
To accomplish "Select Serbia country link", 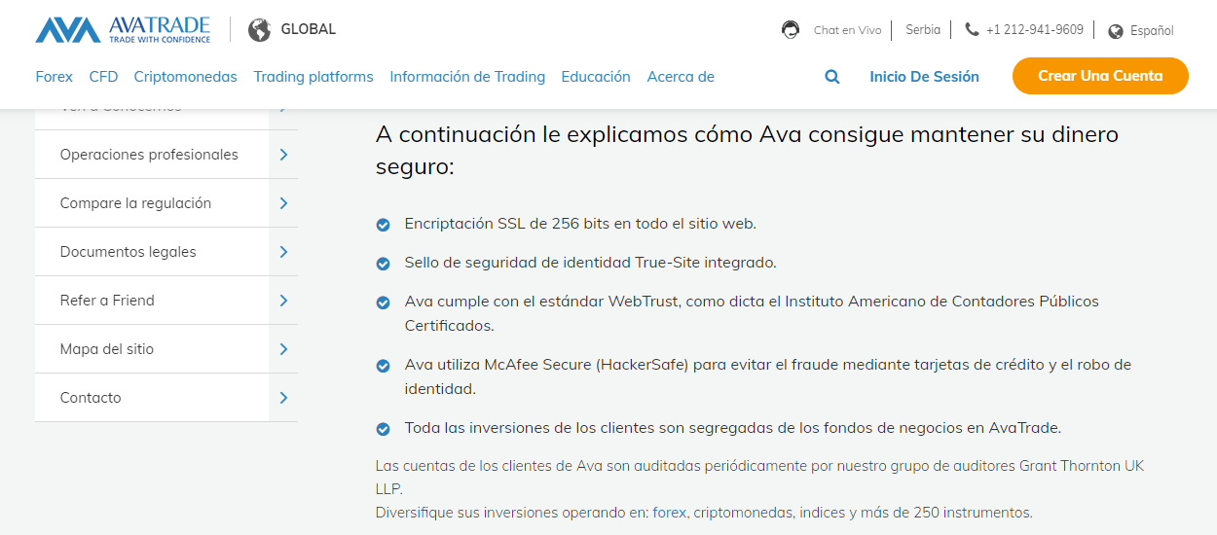I will (x=923, y=30).
